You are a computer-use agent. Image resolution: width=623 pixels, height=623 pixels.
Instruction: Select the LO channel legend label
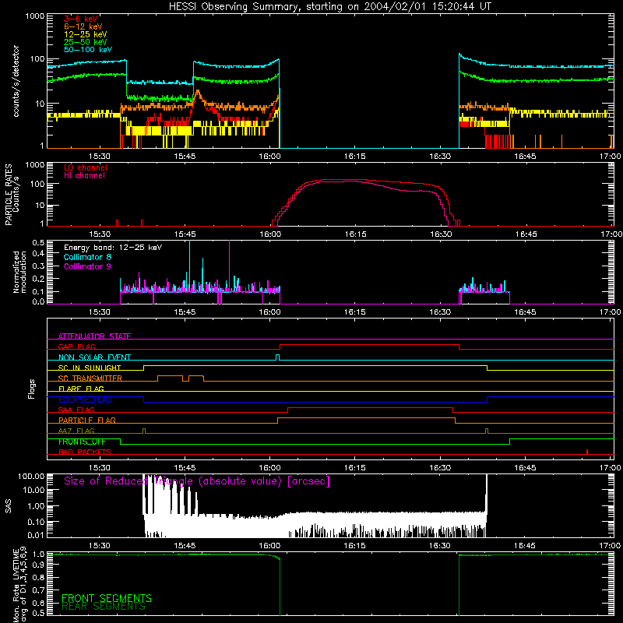click(x=86, y=167)
